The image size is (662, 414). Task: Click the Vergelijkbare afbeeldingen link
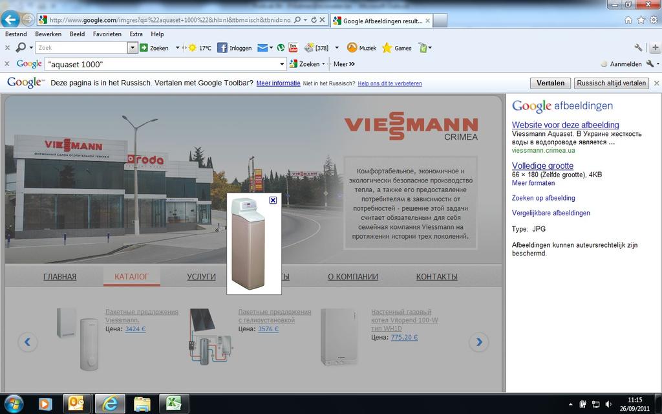coord(551,213)
